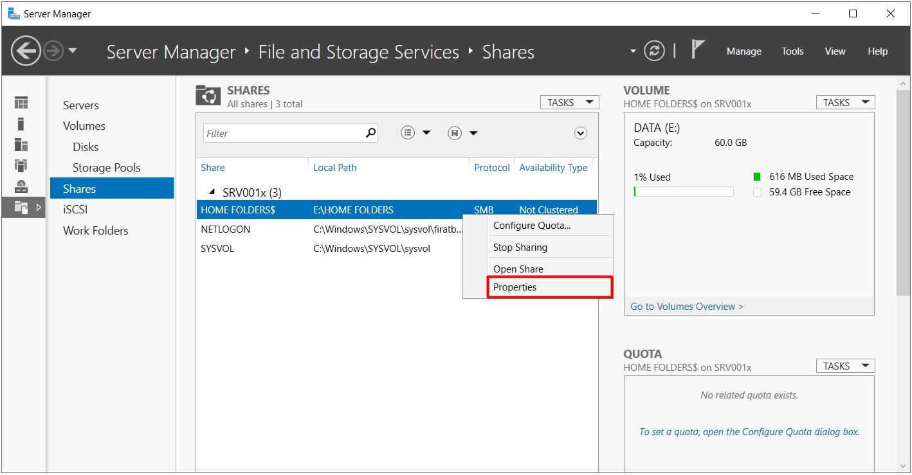Click the Dashboard icon in left rail
912x475 pixels.
[21, 103]
